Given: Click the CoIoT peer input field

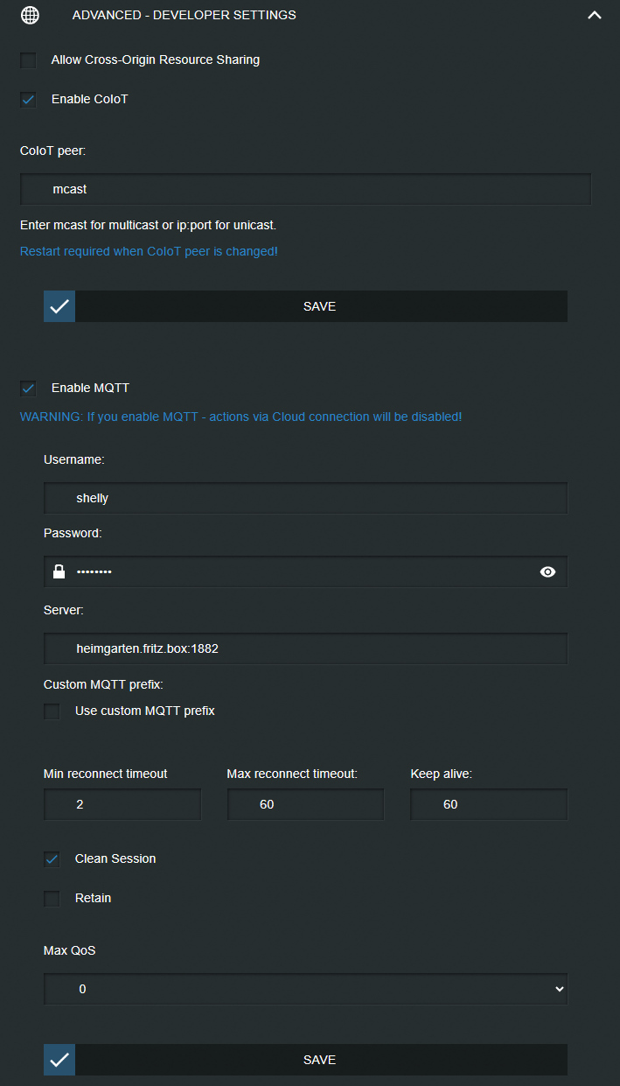Looking at the screenshot, I should (305, 189).
